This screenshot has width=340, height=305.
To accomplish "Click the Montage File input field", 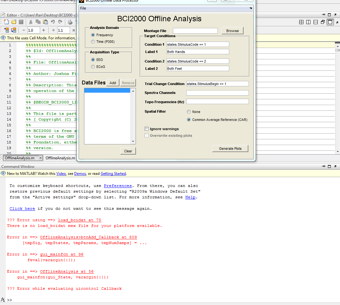I will (195, 31).
